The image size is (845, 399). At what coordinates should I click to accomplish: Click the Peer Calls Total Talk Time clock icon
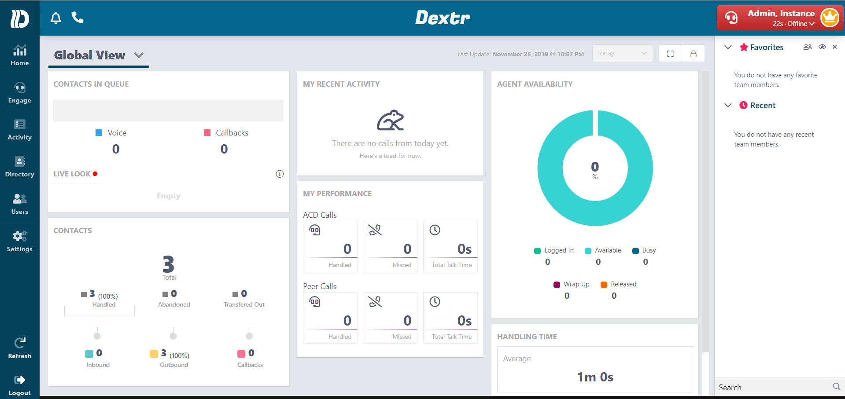coord(435,302)
